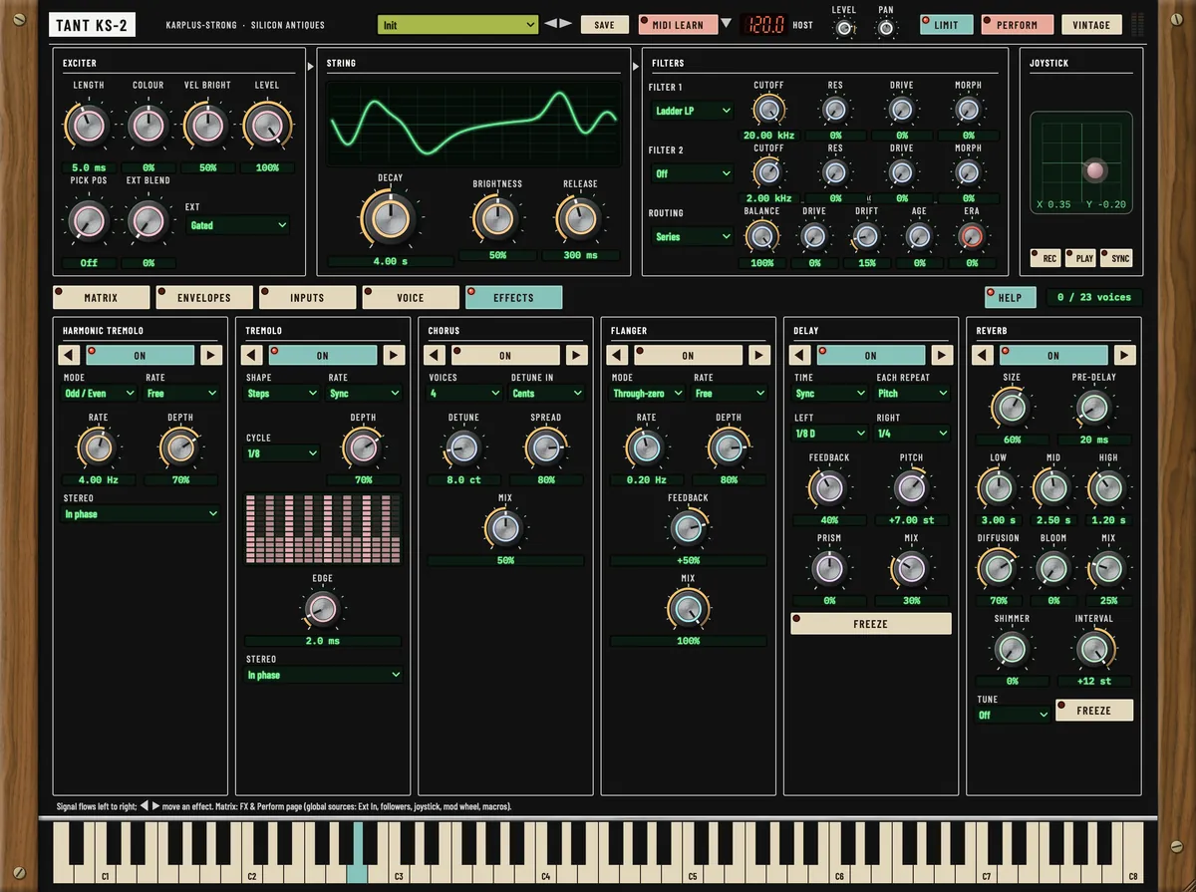The width and height of the screenshot is (1196, 892).
Task: Toggle the LIMIT button
Action: tap(947, 25)
